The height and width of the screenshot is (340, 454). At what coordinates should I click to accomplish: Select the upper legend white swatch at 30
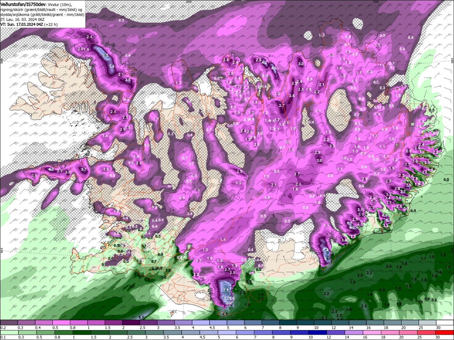click(445, 323)
